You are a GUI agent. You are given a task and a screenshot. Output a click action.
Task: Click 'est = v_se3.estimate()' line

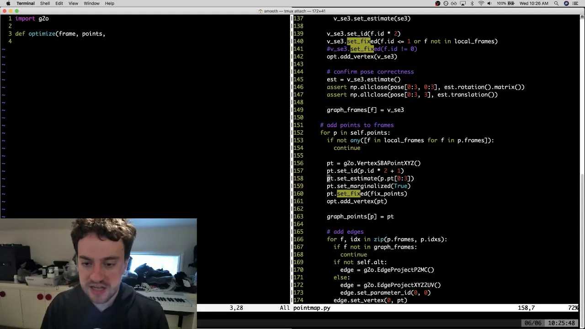(x=364, y=80)
